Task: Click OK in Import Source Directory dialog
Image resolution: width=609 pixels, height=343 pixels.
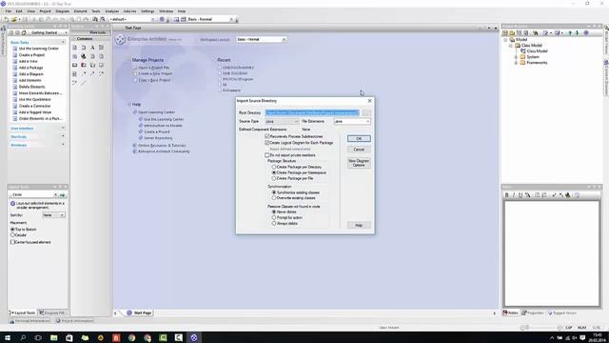Action: pyautogui.click(x=359, y=138)
